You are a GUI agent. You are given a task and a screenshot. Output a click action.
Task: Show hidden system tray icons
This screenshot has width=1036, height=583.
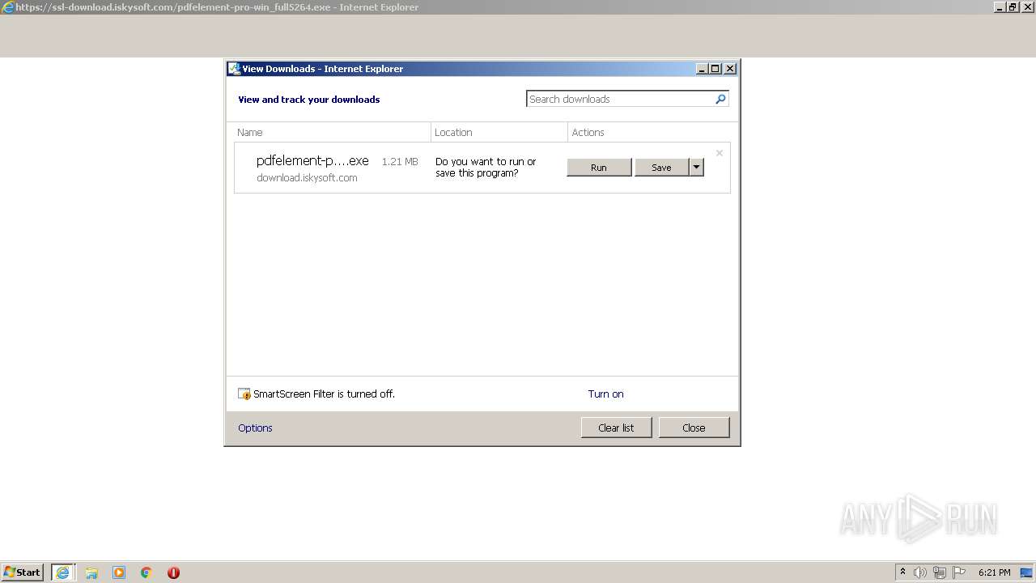[x=903, y=572]
